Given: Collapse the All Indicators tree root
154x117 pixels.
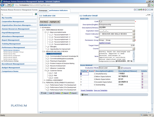Looking at the screenshot, I should coord(41,28).
